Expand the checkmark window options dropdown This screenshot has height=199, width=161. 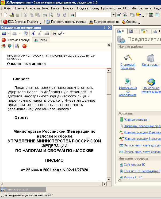[x=64, y=34]
